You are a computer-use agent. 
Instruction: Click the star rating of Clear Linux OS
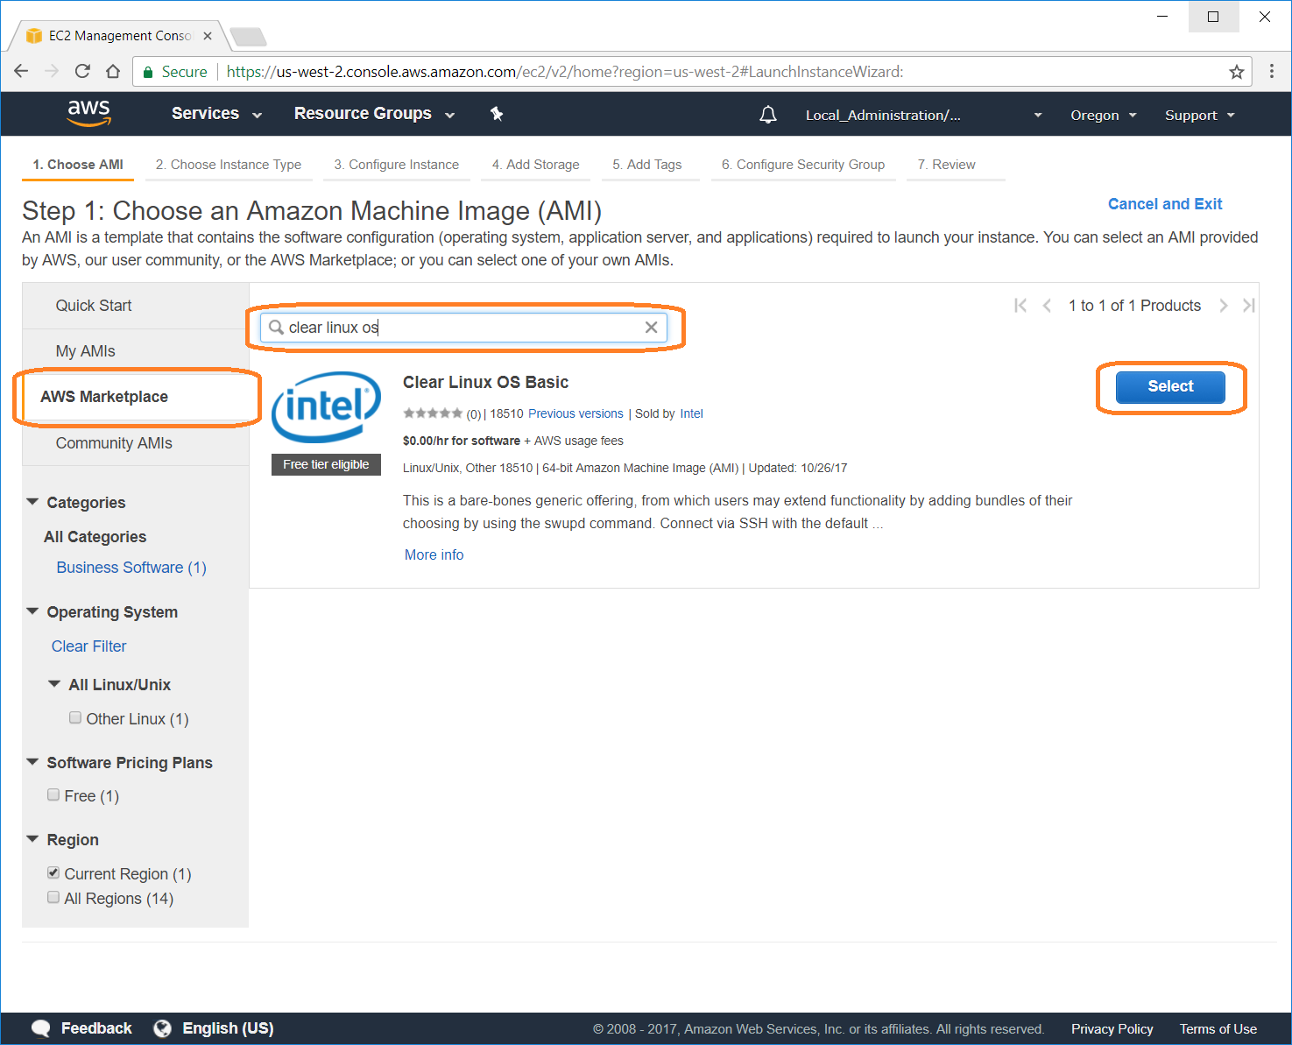click(x=433, y=413)
